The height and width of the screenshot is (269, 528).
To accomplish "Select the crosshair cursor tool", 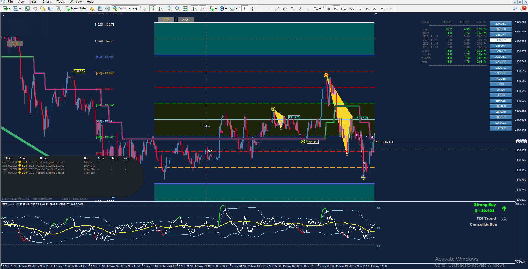I will pos(252,9).
